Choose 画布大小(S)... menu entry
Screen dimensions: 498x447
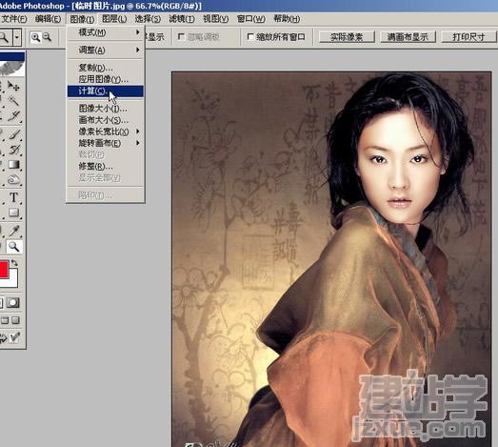click(106, 120)
